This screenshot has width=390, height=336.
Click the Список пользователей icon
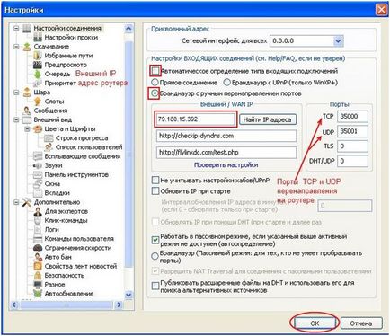(x=49, y=147)
